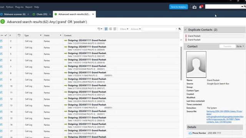The height and width of the screenshot is (138, 246).
Task: Toggle the checkbox for row 14
Action: point(1,112)
